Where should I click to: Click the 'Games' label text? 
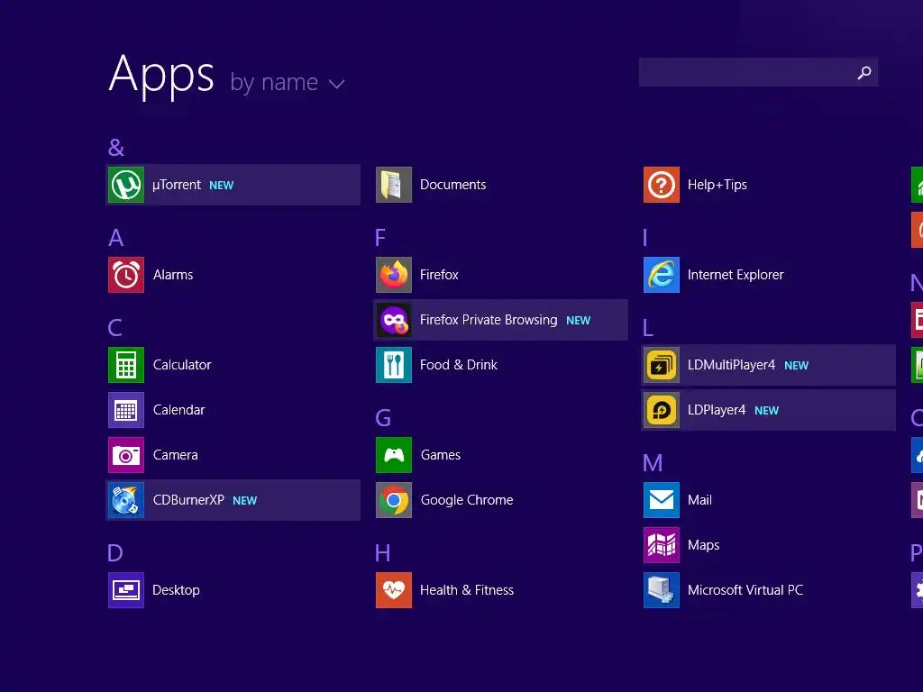[441, 455]
